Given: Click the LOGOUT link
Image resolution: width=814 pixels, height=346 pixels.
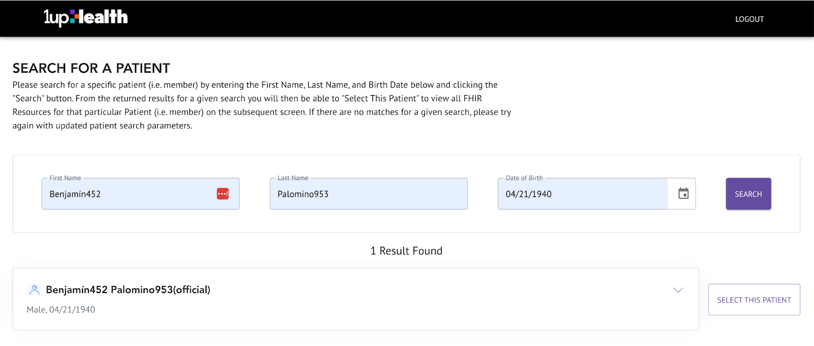Looking at the screenshot, I should pos(749,19).
